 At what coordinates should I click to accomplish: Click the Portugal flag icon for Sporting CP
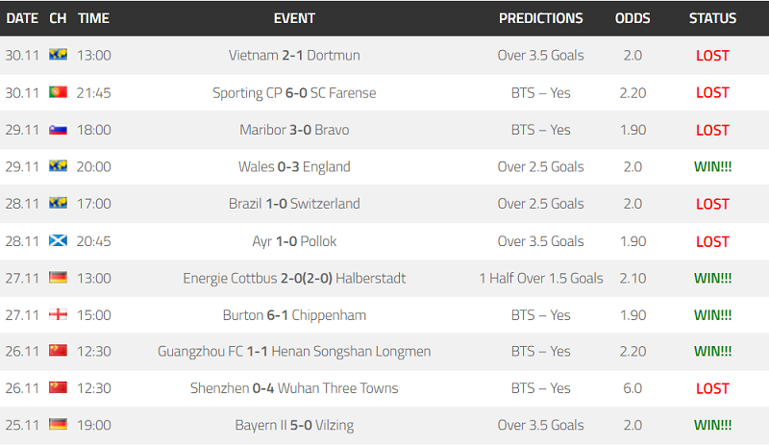pos(58,91)
